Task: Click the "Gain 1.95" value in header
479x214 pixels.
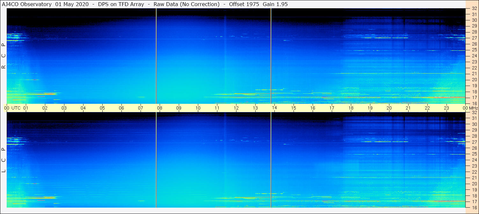Action: click(x=275, y=4)
